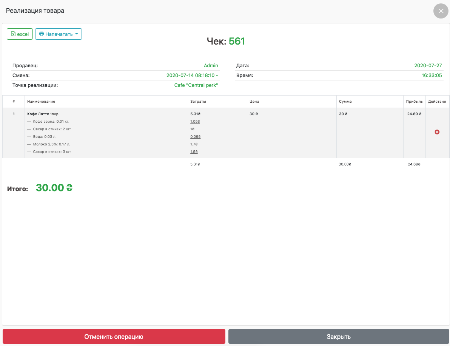Delete the Кофе Латте row with red icon
The height and width of the screenshot is (346, 450).
click(437, 132)
